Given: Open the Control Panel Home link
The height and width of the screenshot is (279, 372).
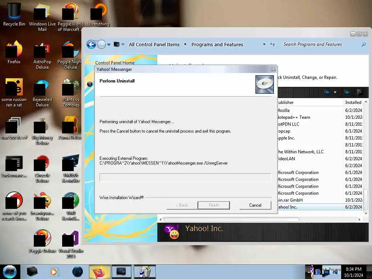Looking at the screenshot, I should point(115,62).
